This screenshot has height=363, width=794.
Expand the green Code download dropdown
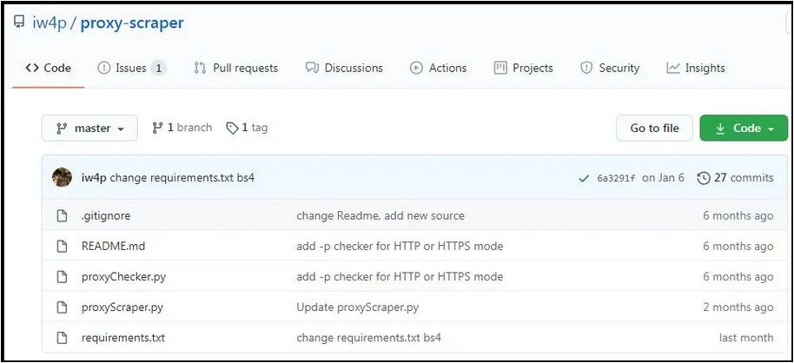coord(744,128)
